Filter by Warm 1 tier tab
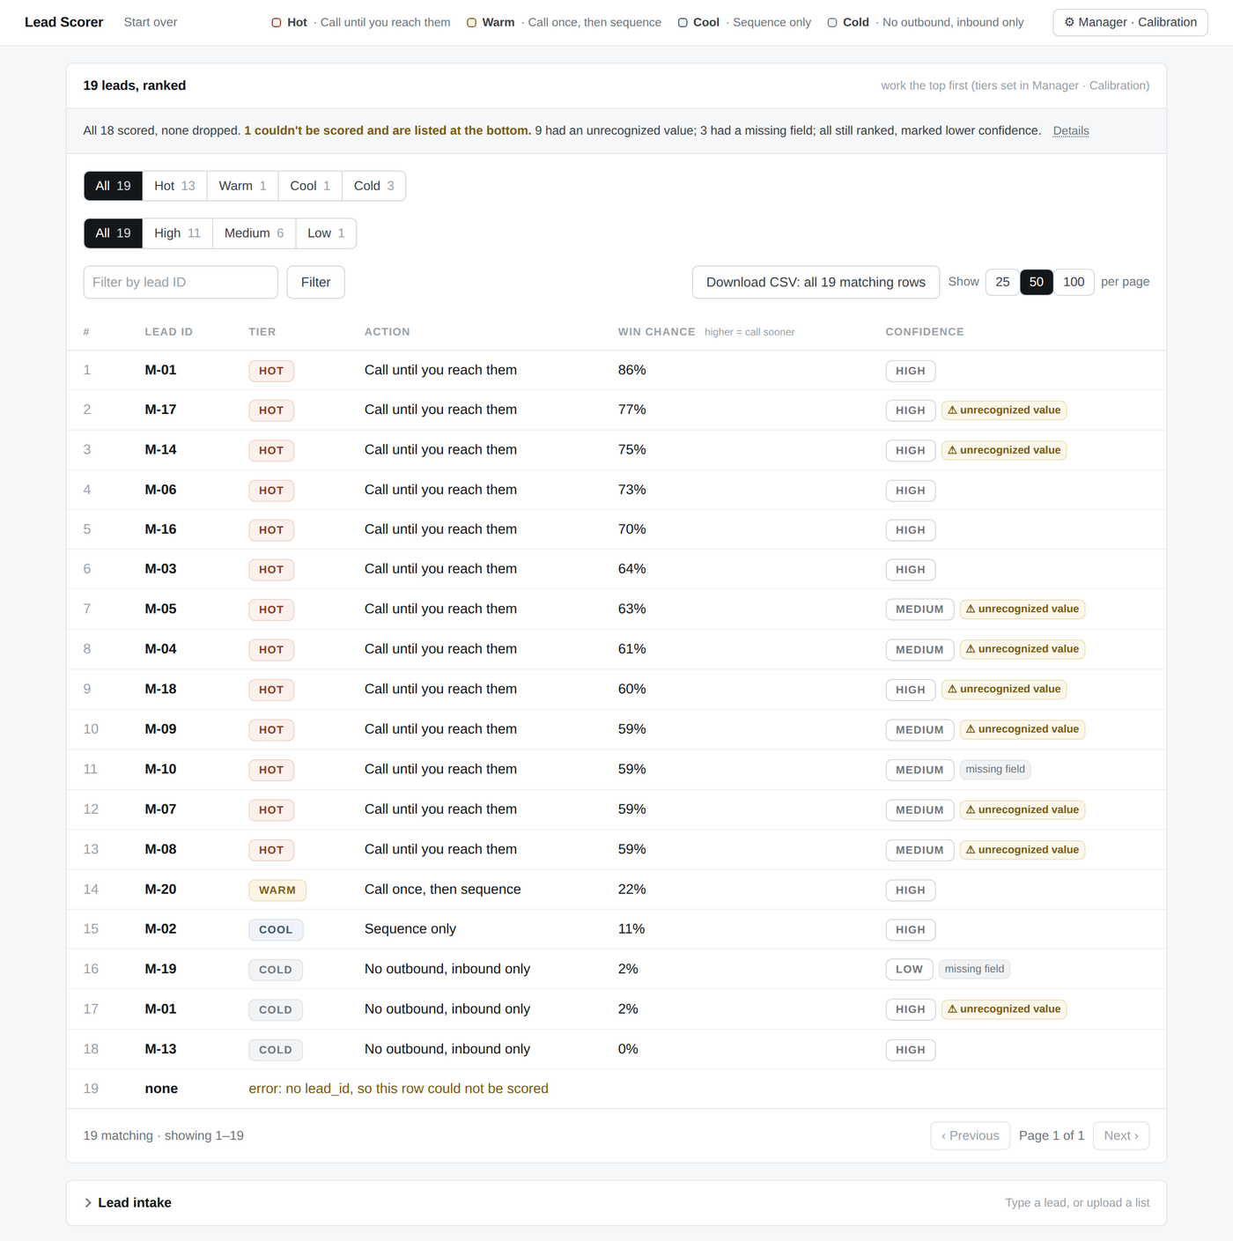This screenshot has height=1241, width=1233. click(242, 186)
